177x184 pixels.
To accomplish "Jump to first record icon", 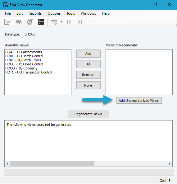I will [x=69, y=22].
